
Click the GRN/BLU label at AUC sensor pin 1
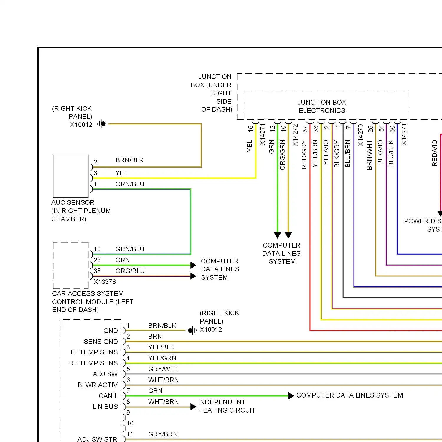(x=130, y=184)
